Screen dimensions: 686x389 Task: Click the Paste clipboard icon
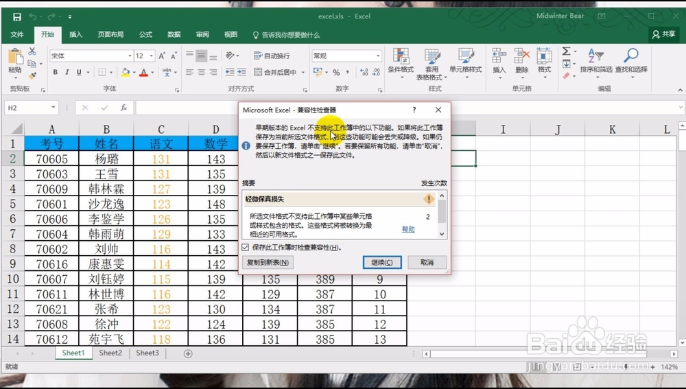[15, 57]
